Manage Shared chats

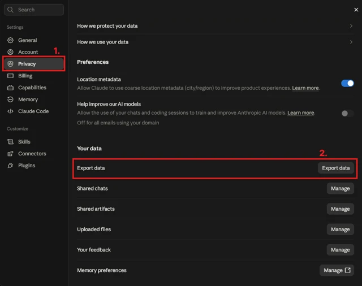pos(341,188)
